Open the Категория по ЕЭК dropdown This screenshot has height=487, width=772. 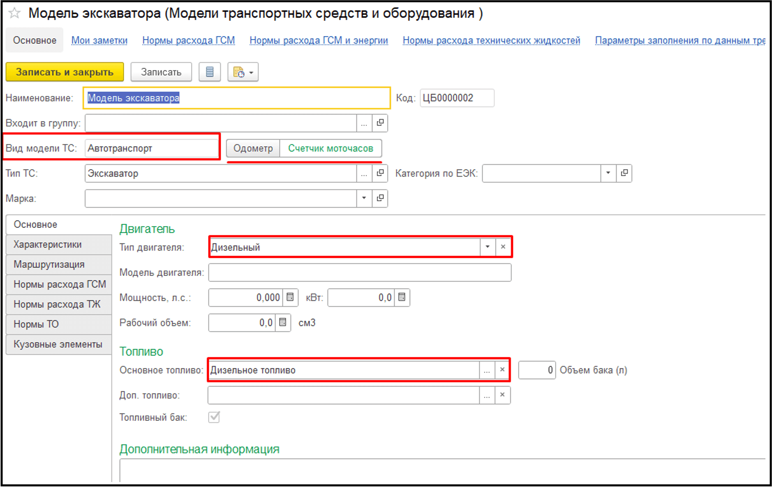(608, 173)
